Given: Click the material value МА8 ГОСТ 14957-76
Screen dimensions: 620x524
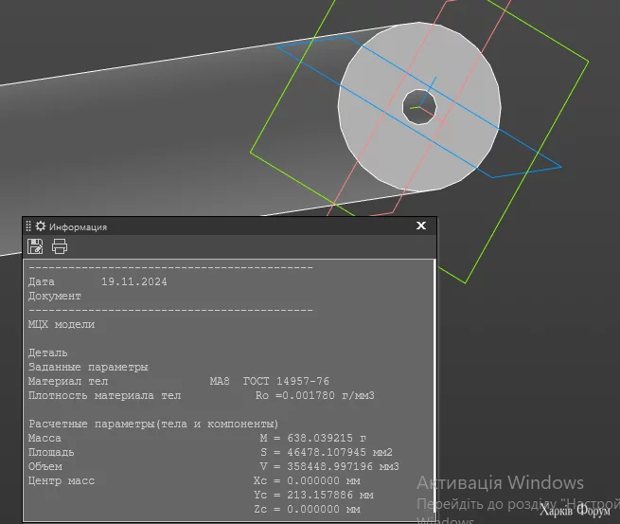Looking at the screenshot, I should click(x=269, y=381).
